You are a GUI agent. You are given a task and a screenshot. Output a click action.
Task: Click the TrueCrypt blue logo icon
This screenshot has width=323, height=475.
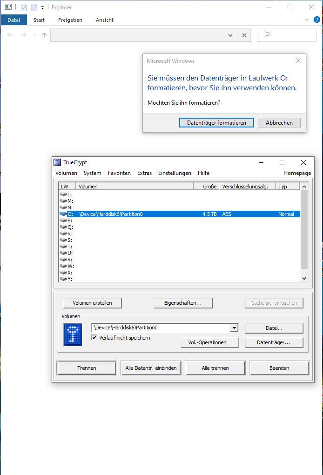tap(73, 335)
